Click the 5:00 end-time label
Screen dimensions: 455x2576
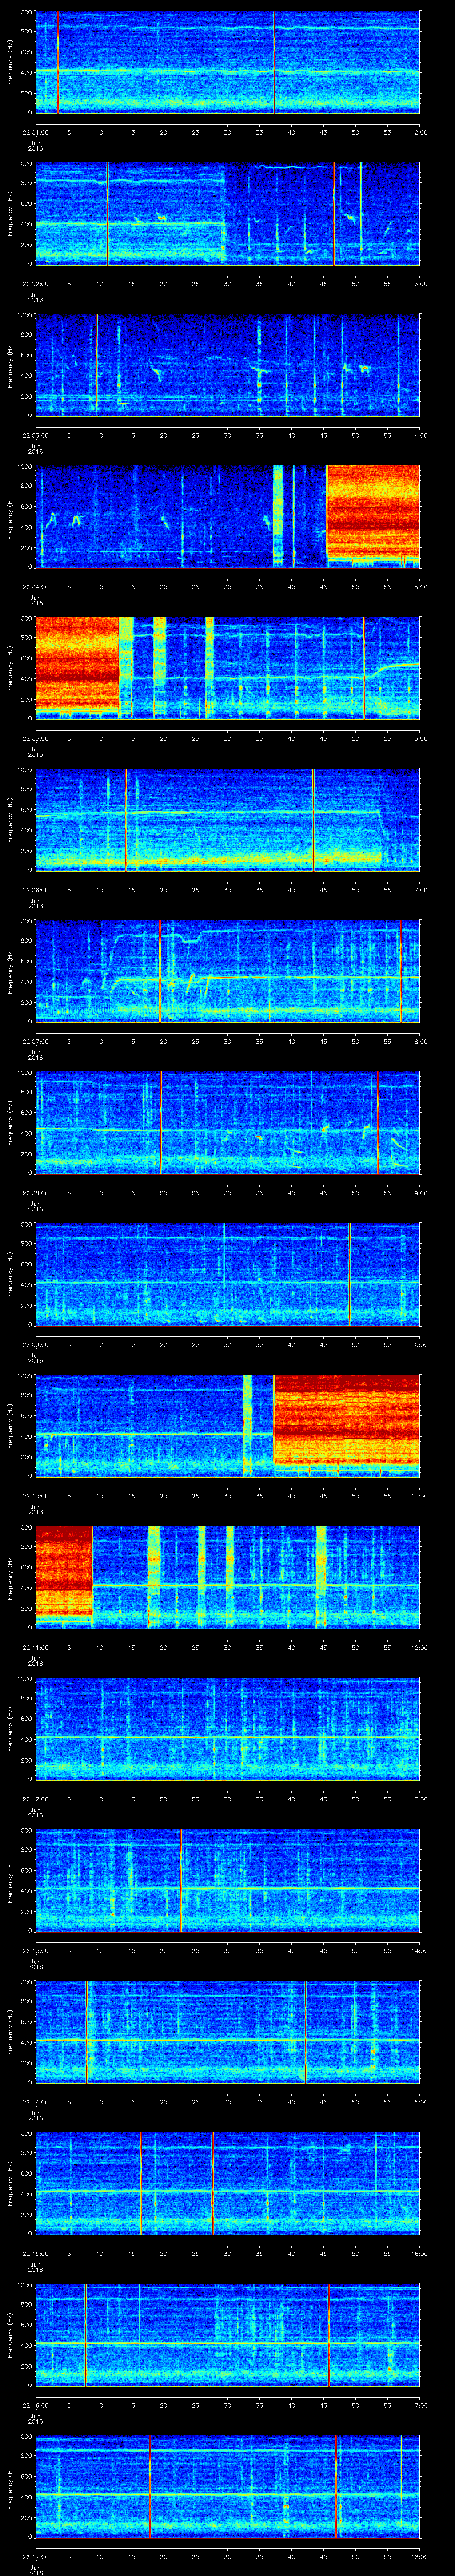(420, 587)
